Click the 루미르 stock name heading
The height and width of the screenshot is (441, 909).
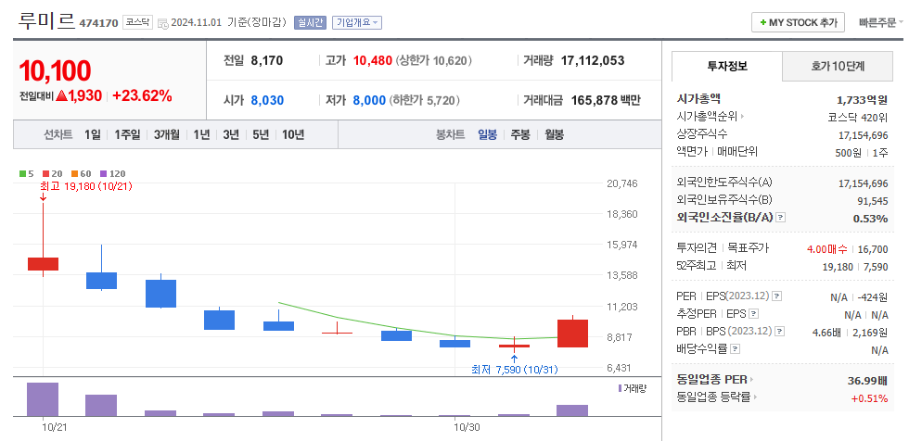pos(46,20)
